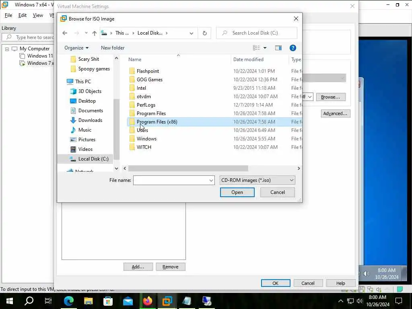This screenshot has height=309, width=412.
Task: Collapse My Computer tree in Library
Action: 7,49
